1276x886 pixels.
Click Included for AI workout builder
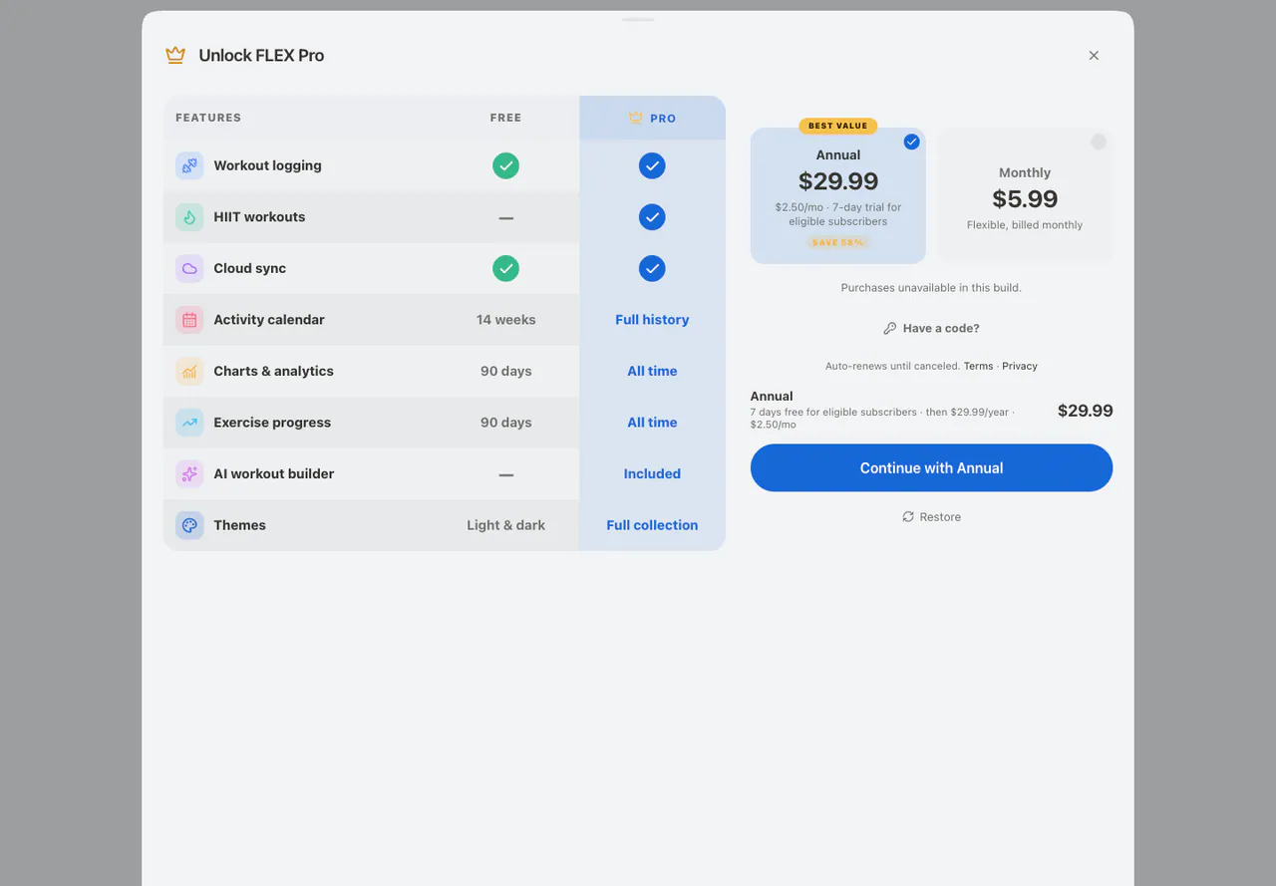(652, 473)
